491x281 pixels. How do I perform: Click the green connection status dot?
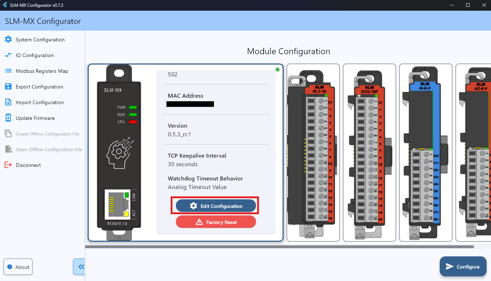(277, 70)
